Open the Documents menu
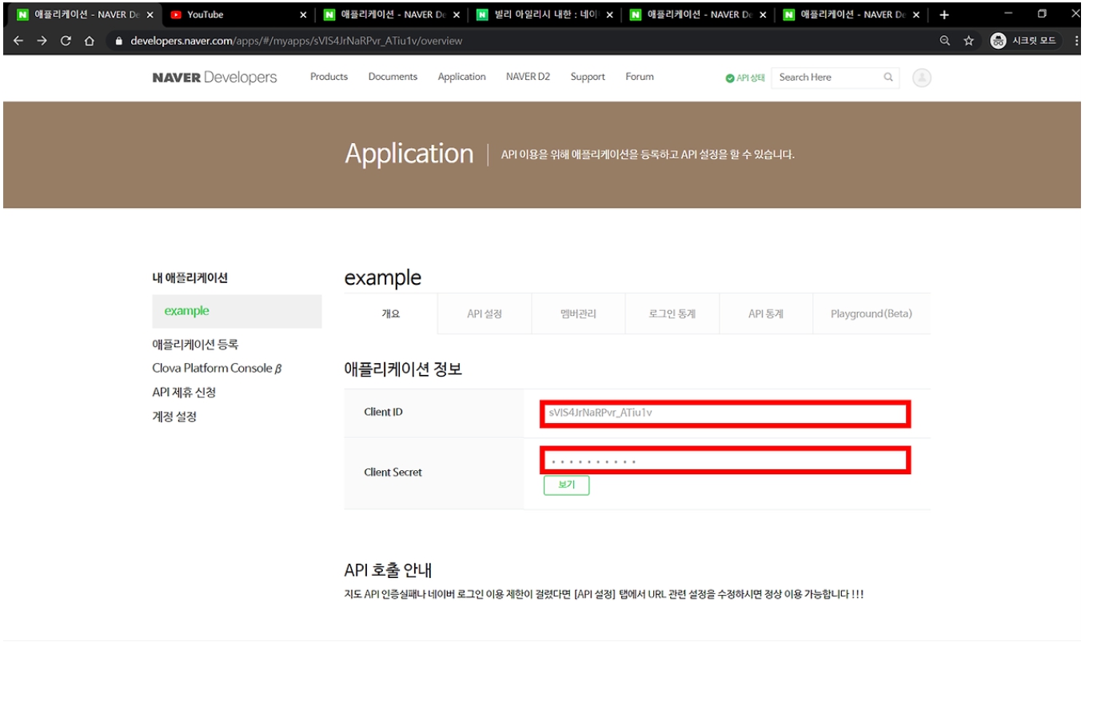1093x714 pixels. click(393, 77)
